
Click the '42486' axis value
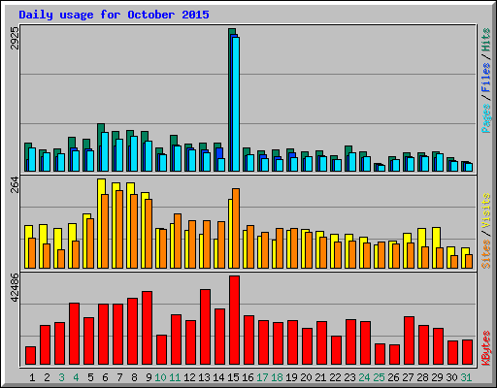coord(15,287)
